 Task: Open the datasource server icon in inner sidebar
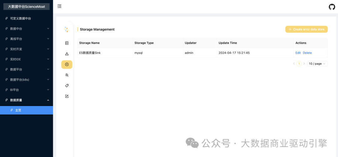[x=67, y=43]
